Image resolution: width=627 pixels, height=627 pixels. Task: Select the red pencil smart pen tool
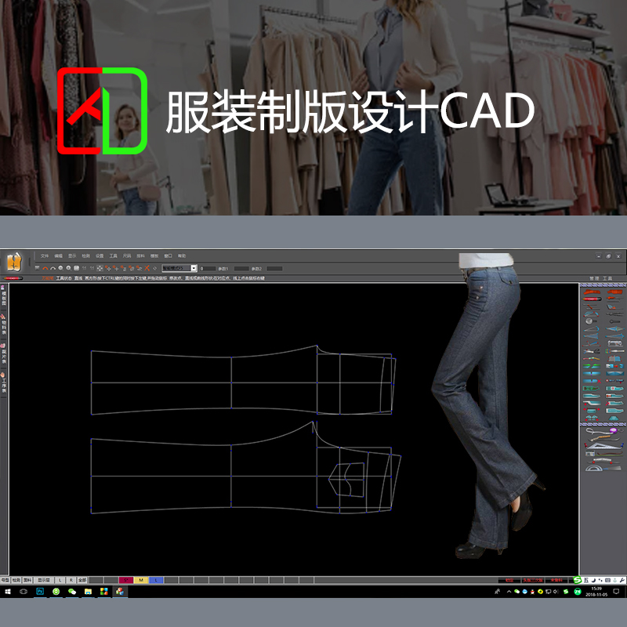coord(592,299)
